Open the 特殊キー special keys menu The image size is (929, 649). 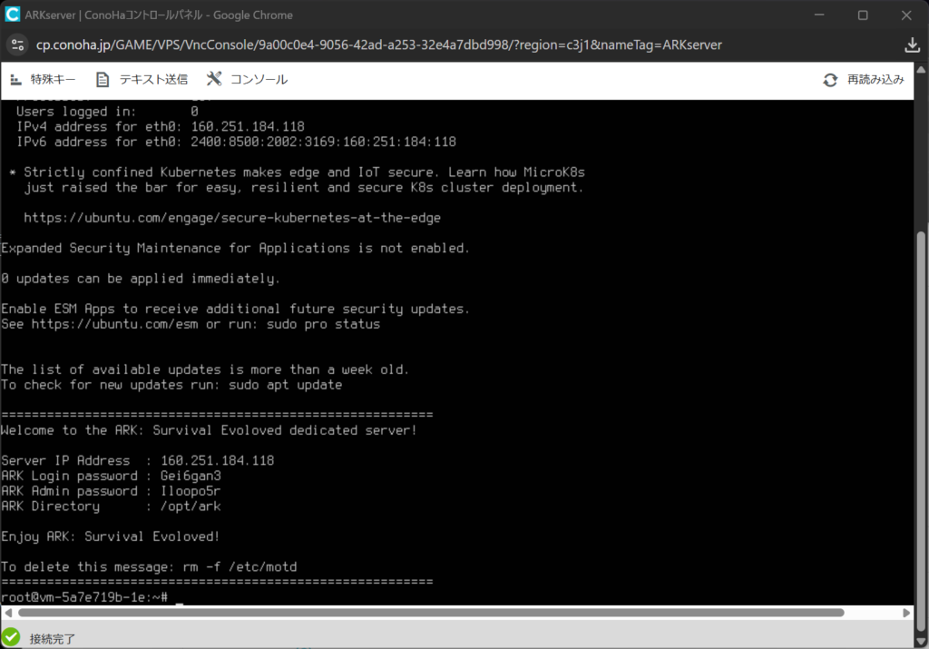pos(53,80)
